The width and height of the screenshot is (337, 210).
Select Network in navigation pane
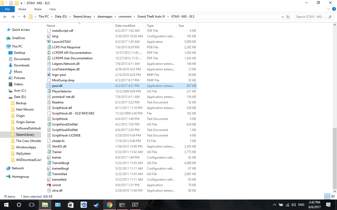point(18,168)
